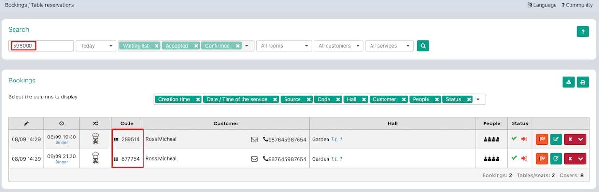Open the Today date range dropdown
This screenshot has width=599, height=192.
click(x=96, y=46)
